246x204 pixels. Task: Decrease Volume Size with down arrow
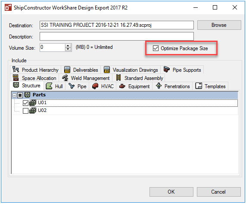[x=68, y=49]
